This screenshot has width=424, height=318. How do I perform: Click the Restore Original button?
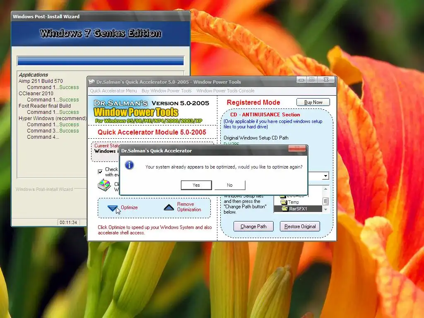click(x=300, y=226)
